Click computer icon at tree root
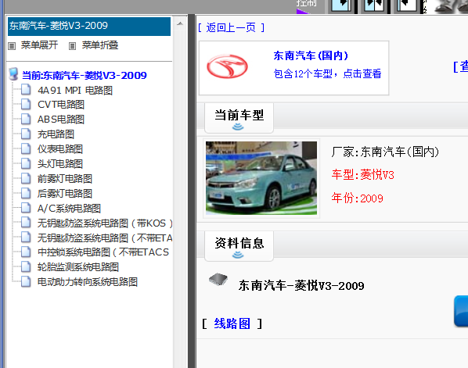 (13, 74)
